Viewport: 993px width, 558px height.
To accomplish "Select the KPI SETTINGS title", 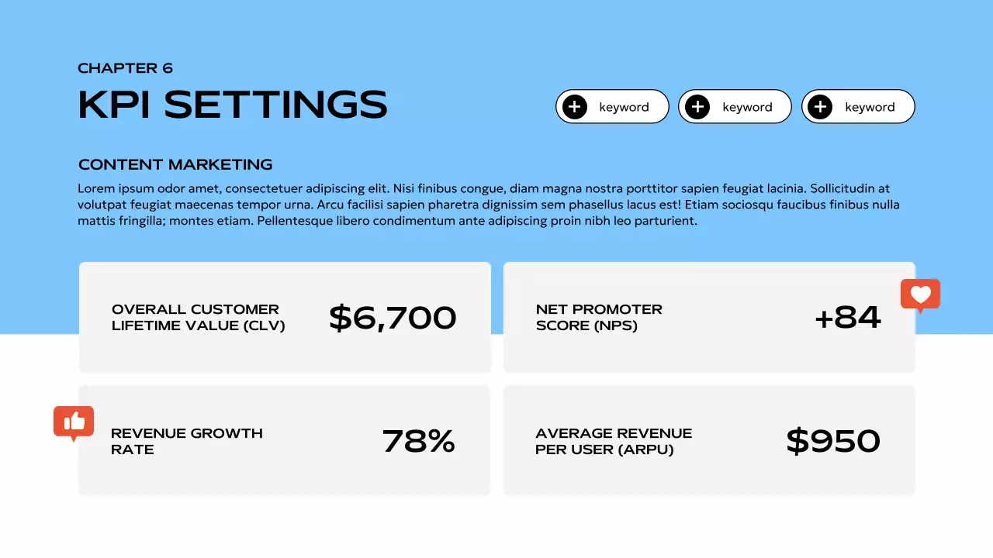I will pyautogui.click(x=233, y=105).
